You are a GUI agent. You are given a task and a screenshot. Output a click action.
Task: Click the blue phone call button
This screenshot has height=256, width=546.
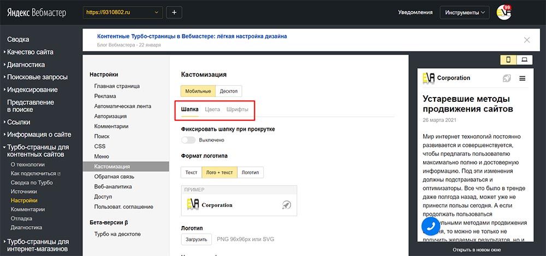point(431,225)
